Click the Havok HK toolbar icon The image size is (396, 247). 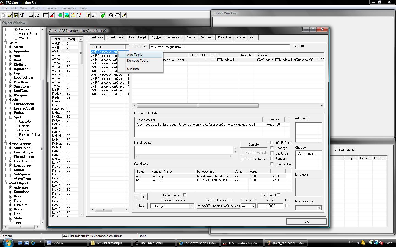(x=79, y=15)
